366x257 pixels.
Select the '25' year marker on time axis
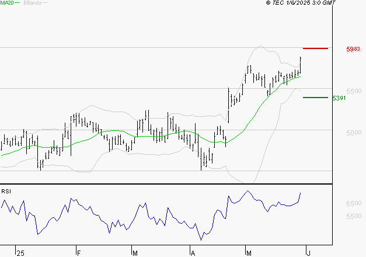pyautogui.click(x=20, y=253)
